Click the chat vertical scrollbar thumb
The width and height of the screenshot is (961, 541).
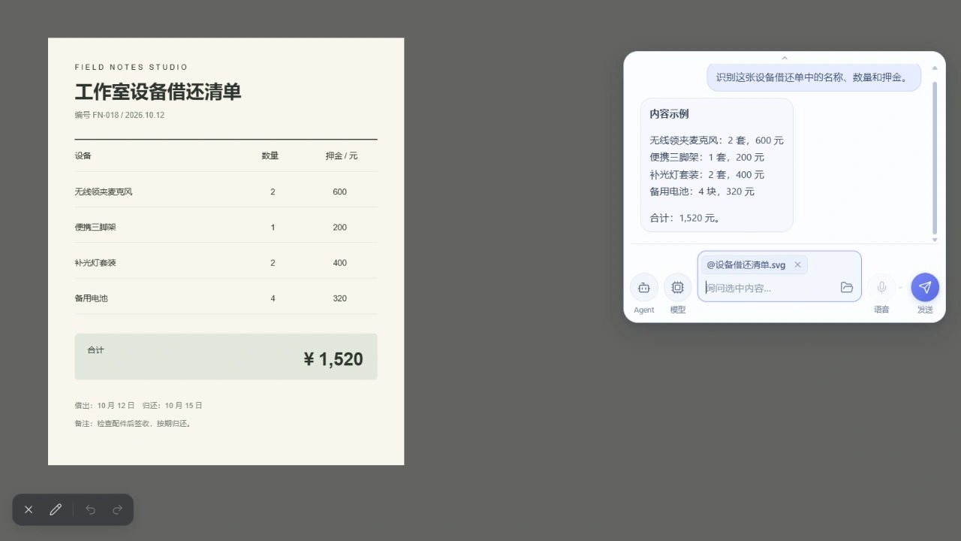(935, 158)
